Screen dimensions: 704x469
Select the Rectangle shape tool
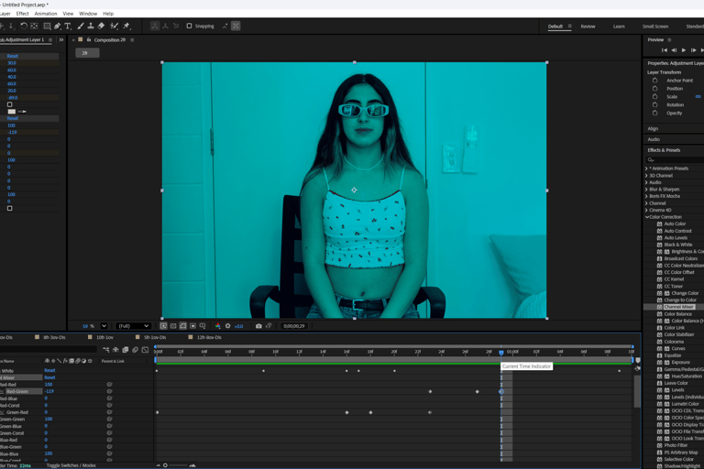[47, 26]
